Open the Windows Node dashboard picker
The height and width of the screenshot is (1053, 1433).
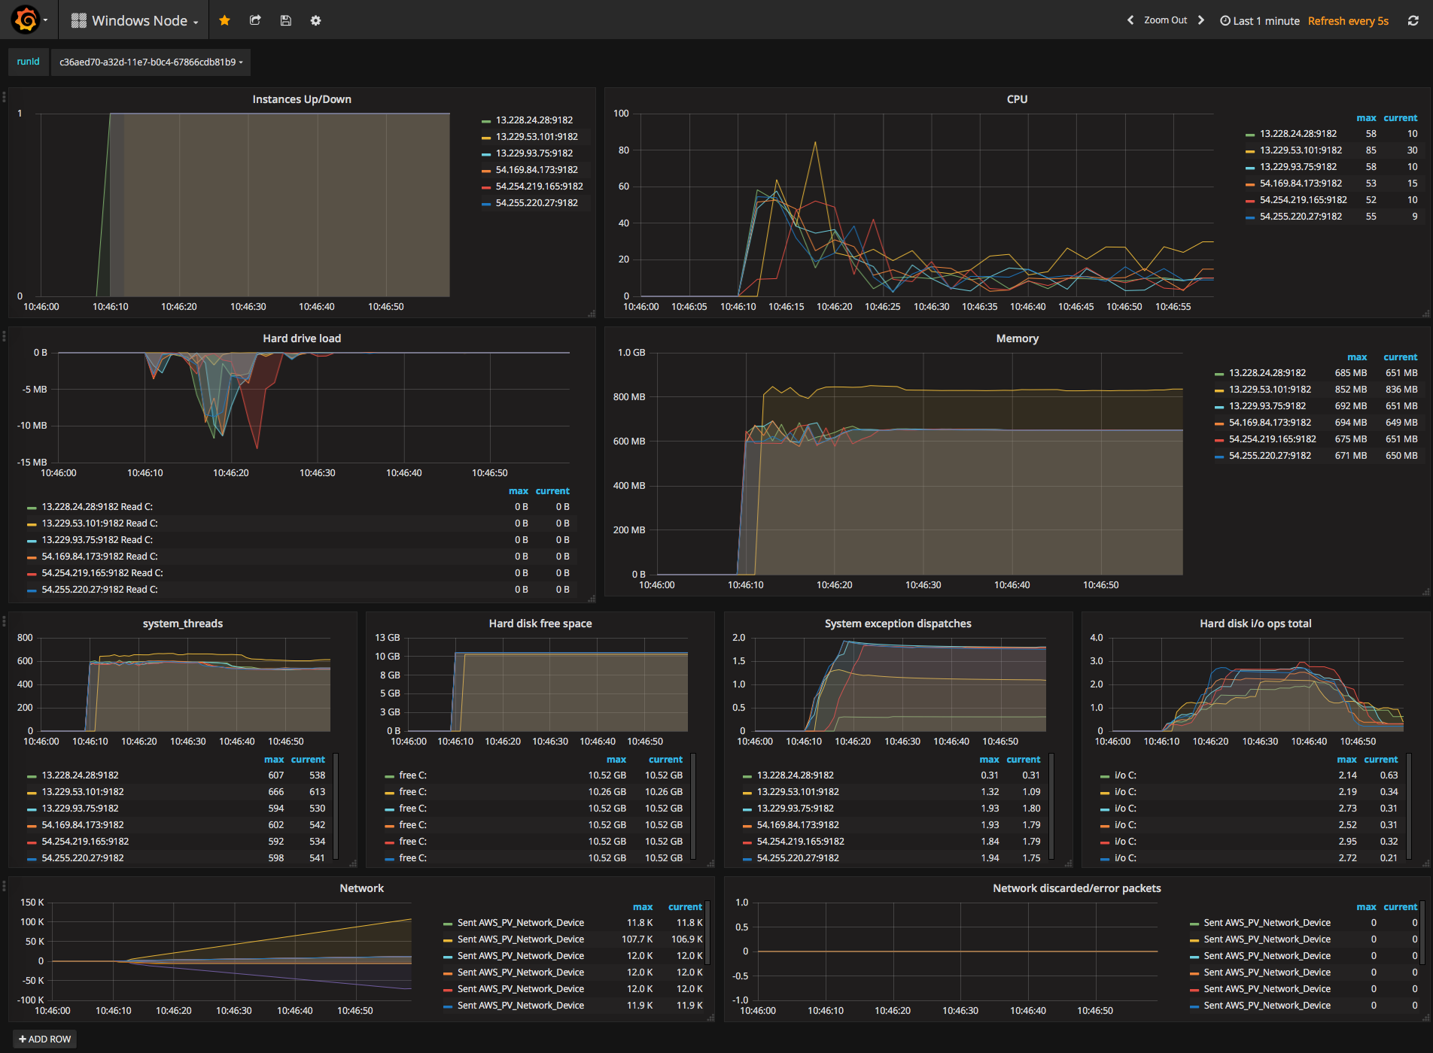(x=135, y=20)
